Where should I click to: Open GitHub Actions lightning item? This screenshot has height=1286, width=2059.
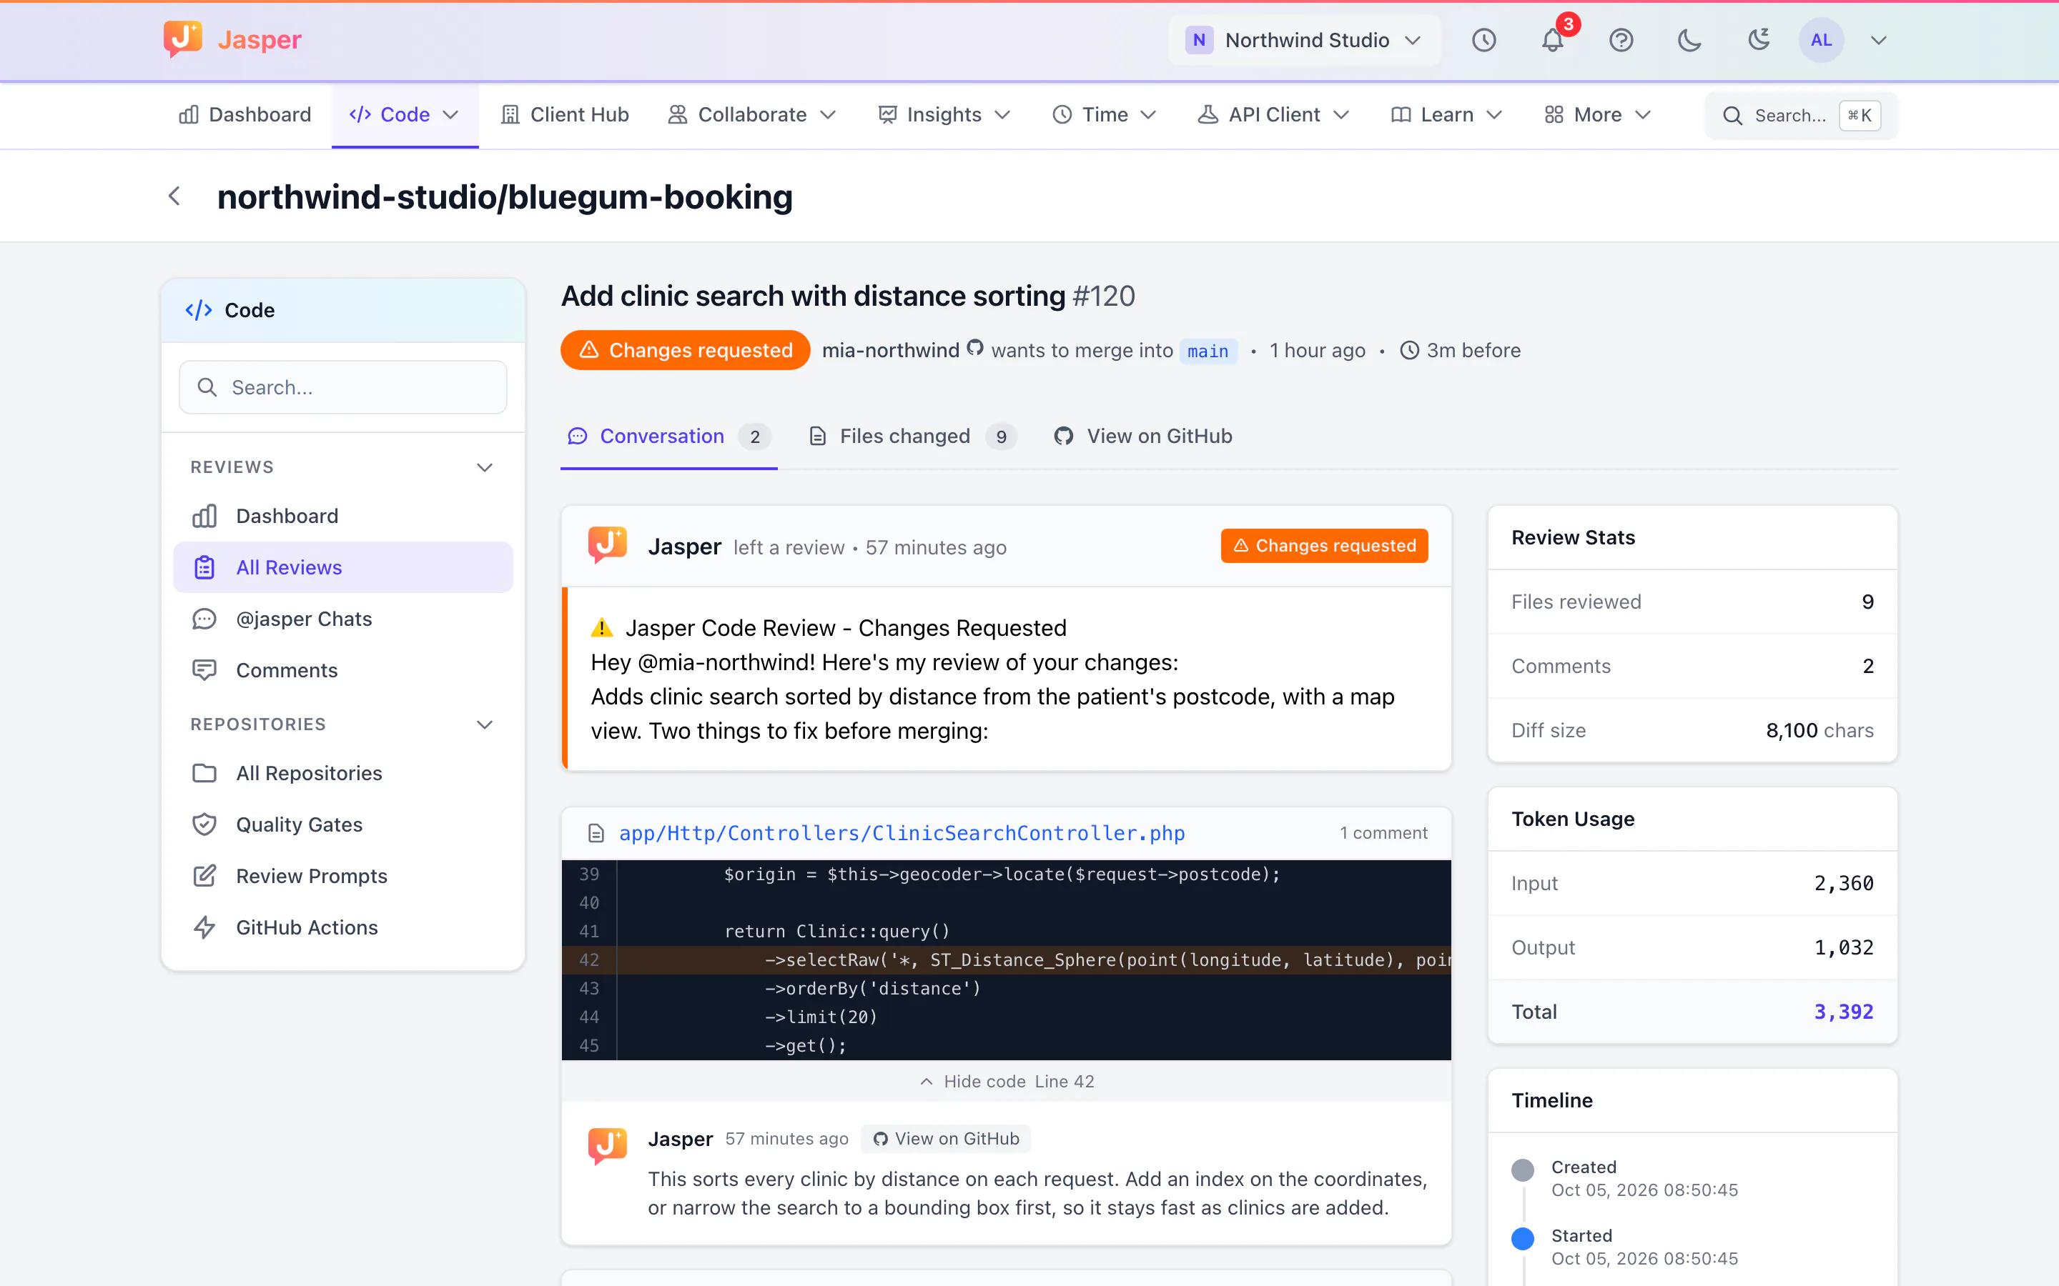click(343, 927)
